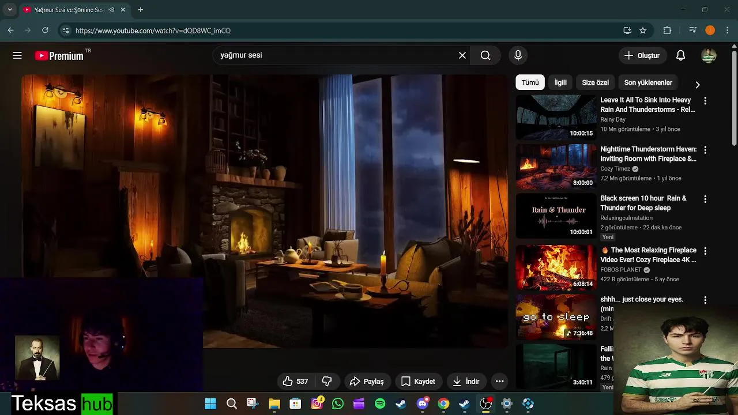738x415 pixels.
Task: Click thumbnail of the 10:00:15 rain video
Action: (x=556, y=117)
